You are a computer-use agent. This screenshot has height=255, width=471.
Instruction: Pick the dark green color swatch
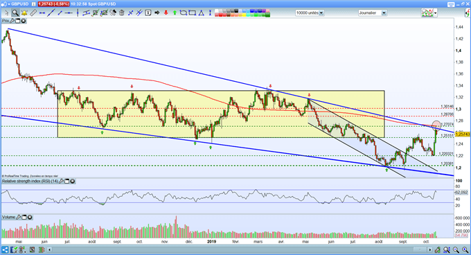(x=267, y=15)
